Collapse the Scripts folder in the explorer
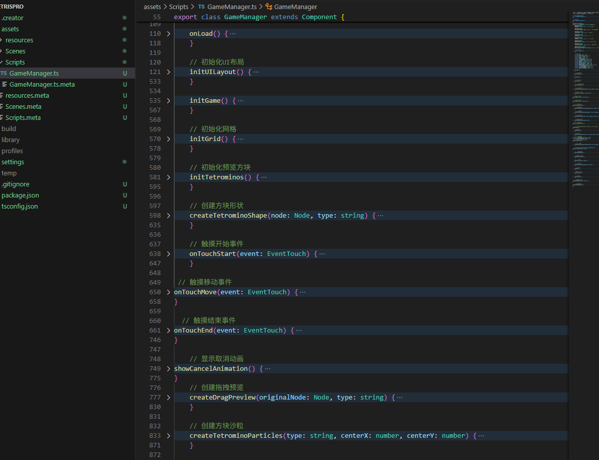The width and height of the screenshot is (599, 460). pos(15,62)
